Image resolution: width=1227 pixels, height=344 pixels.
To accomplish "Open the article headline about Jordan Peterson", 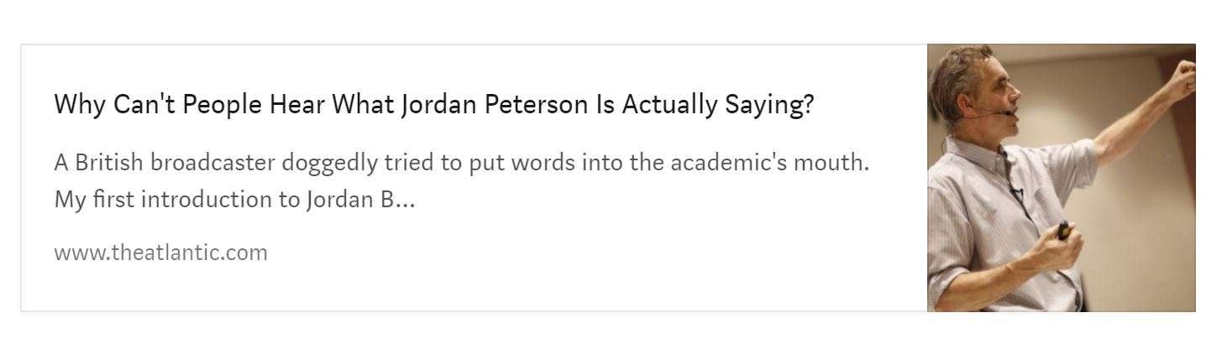I will [433, 106].
